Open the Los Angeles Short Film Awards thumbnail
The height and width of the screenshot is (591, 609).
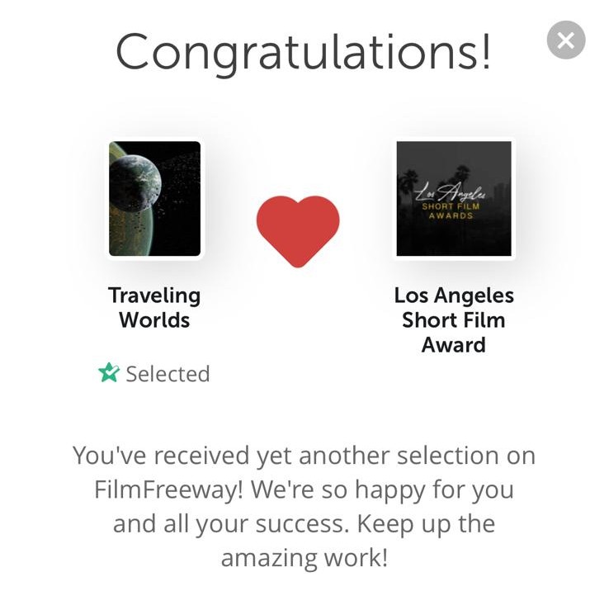(x=454, y=199)
